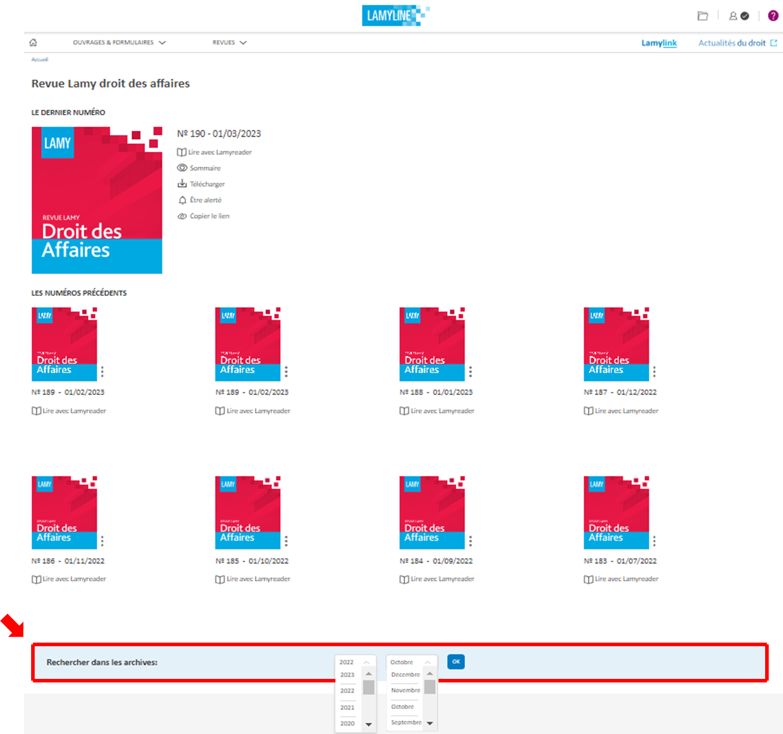
Task: Select Decembre in the month list
Action: point(406,675)
